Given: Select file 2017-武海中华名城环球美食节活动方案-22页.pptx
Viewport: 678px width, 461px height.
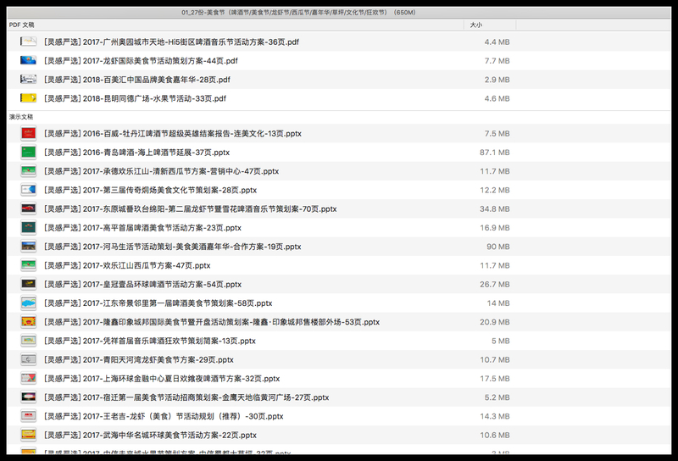Looking at the screenshot, I should tap(151, 435).
